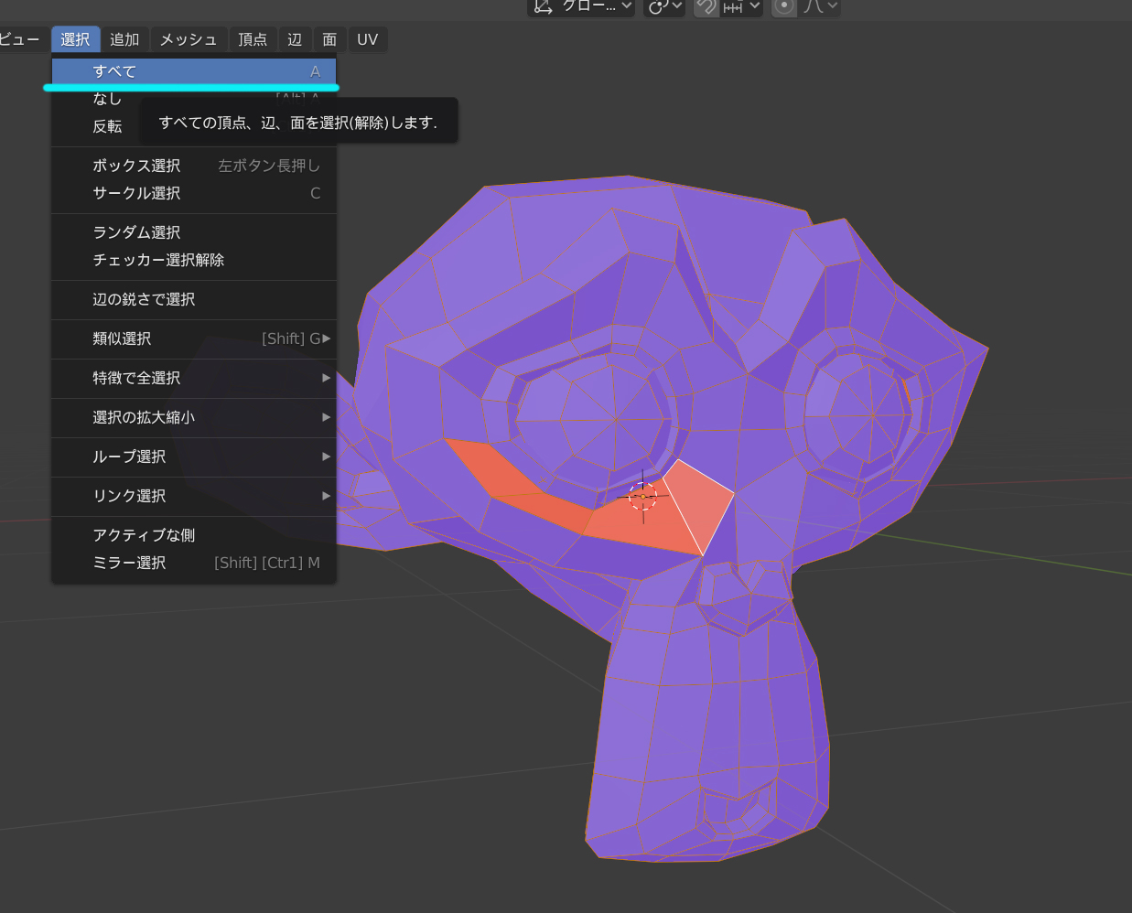Open the proportional falloff curve dropdown

pyautogui.click(x=819, y=7)
